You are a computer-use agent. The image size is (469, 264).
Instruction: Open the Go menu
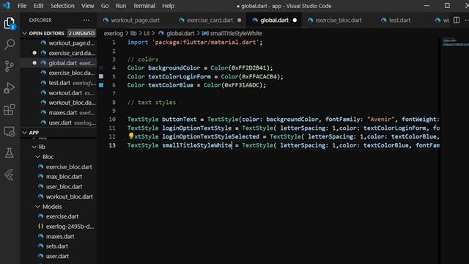(105, 6)
